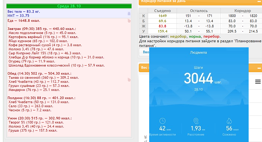Click the Съедено column header
Viewport: 262px width, 142px height.
163,11
